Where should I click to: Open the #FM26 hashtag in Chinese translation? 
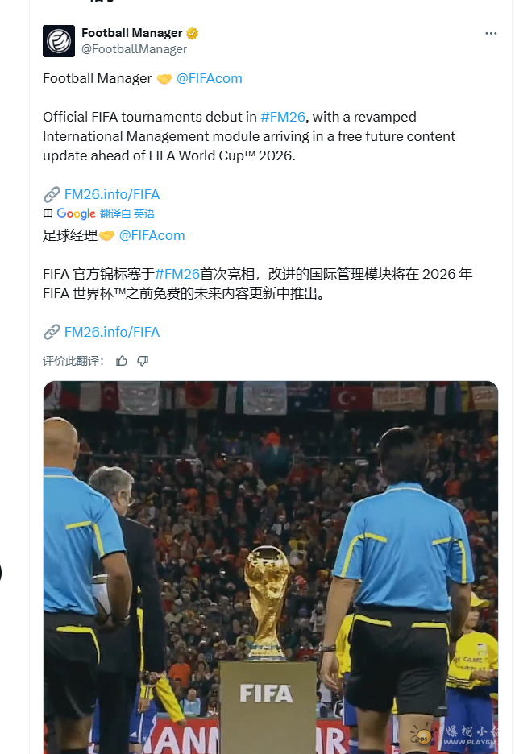point(177,274)
